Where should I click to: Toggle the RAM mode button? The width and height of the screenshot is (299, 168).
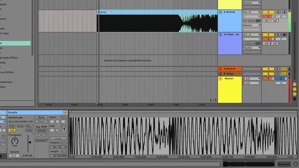pos(29,131)
